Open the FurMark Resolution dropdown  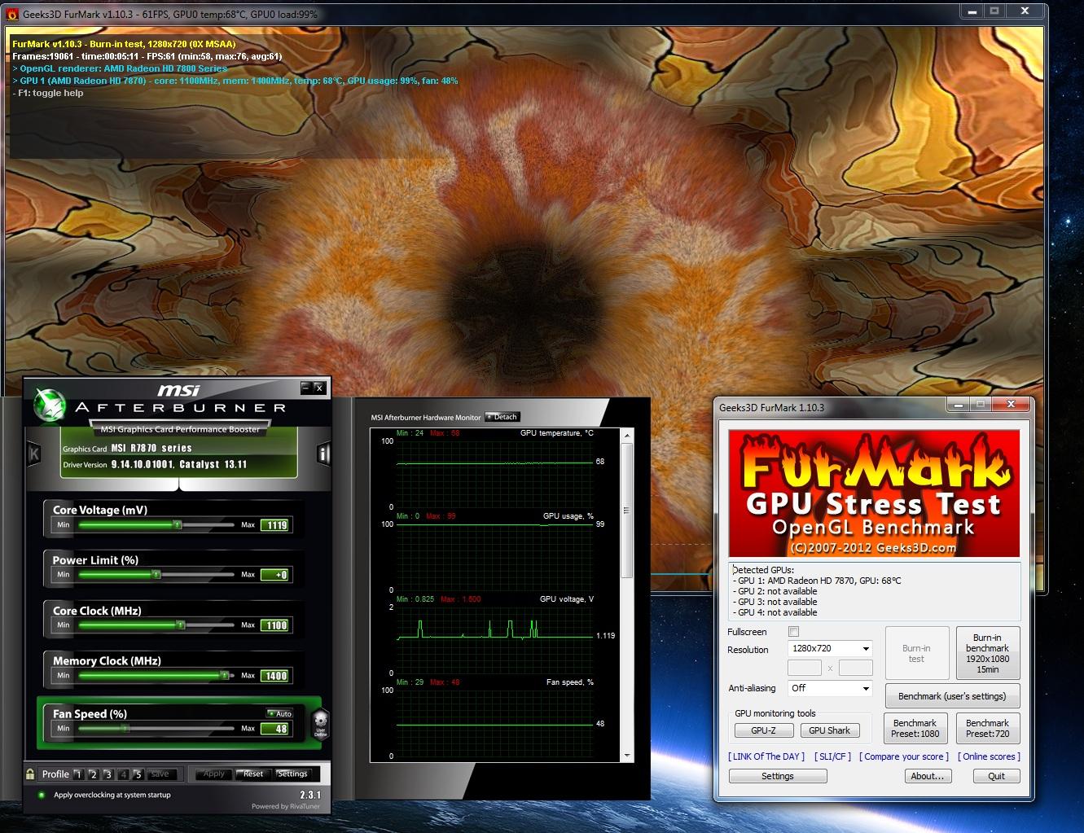pos(830,648)
